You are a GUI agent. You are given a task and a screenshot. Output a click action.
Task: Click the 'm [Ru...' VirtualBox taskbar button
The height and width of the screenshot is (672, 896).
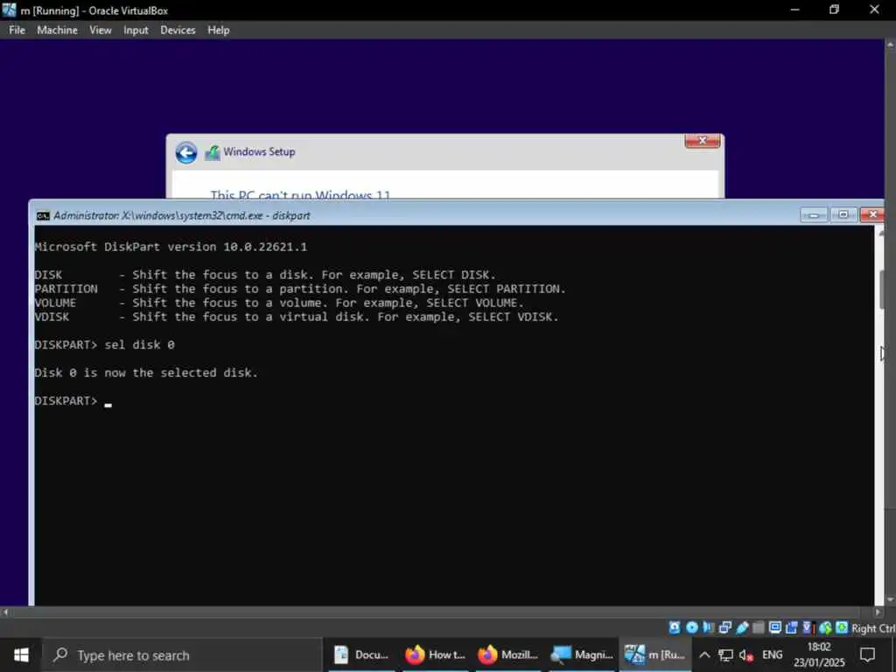click(654, 654)
